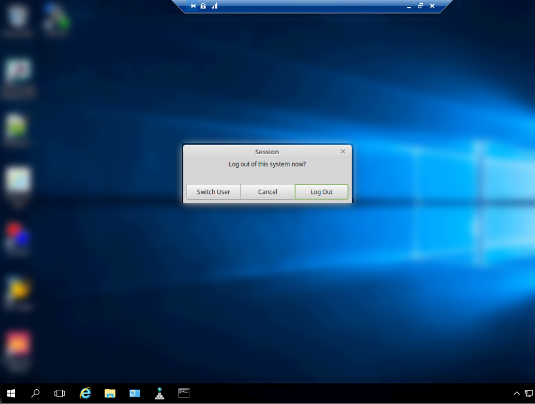Launch Internet Explorer from the taskbar
535x404 pixels.
(85, 393)
